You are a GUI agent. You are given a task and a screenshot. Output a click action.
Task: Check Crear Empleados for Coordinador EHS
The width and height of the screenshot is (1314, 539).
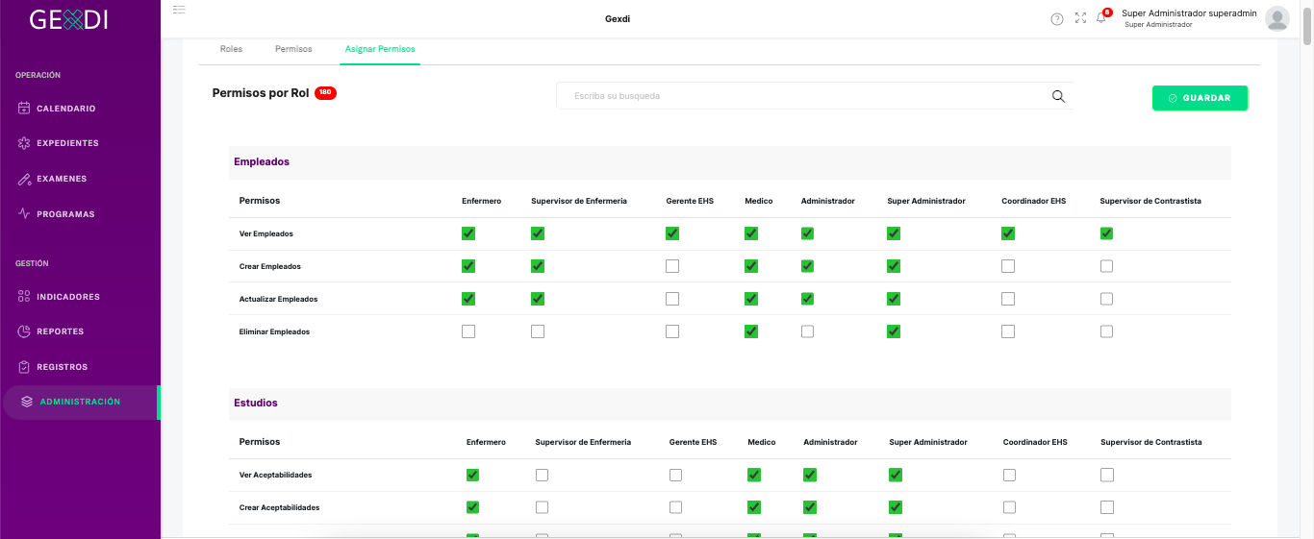click(1008, 266)
